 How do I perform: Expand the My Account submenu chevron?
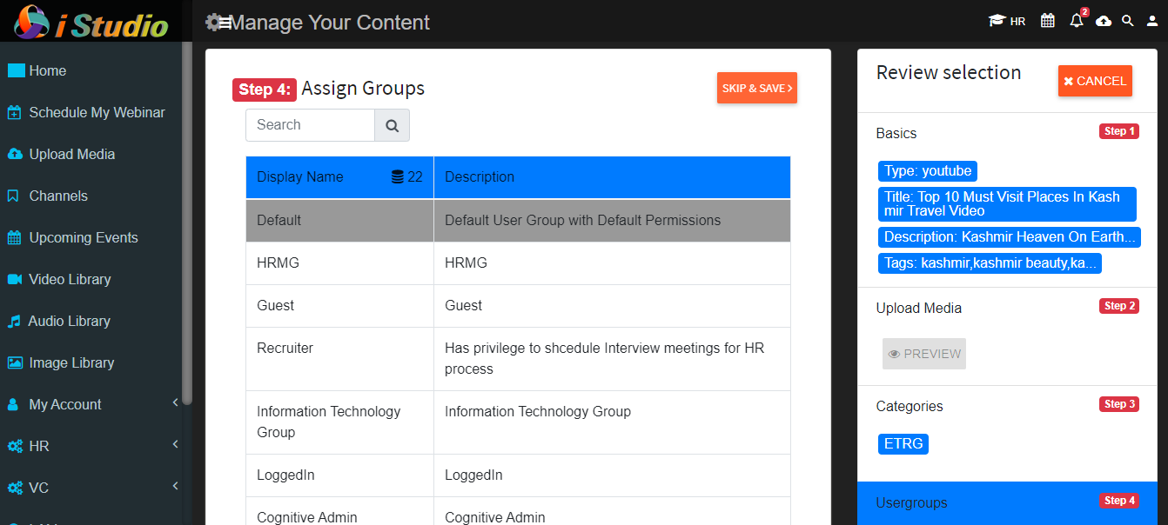(175, 402)
